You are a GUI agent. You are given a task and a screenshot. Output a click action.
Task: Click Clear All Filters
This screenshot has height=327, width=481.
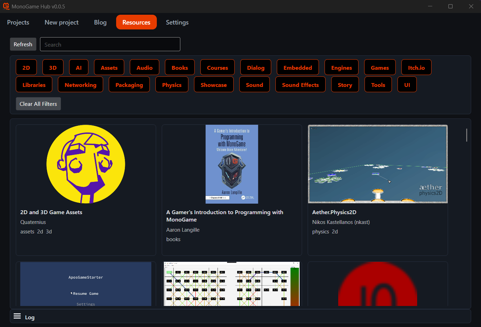[38, 104]
